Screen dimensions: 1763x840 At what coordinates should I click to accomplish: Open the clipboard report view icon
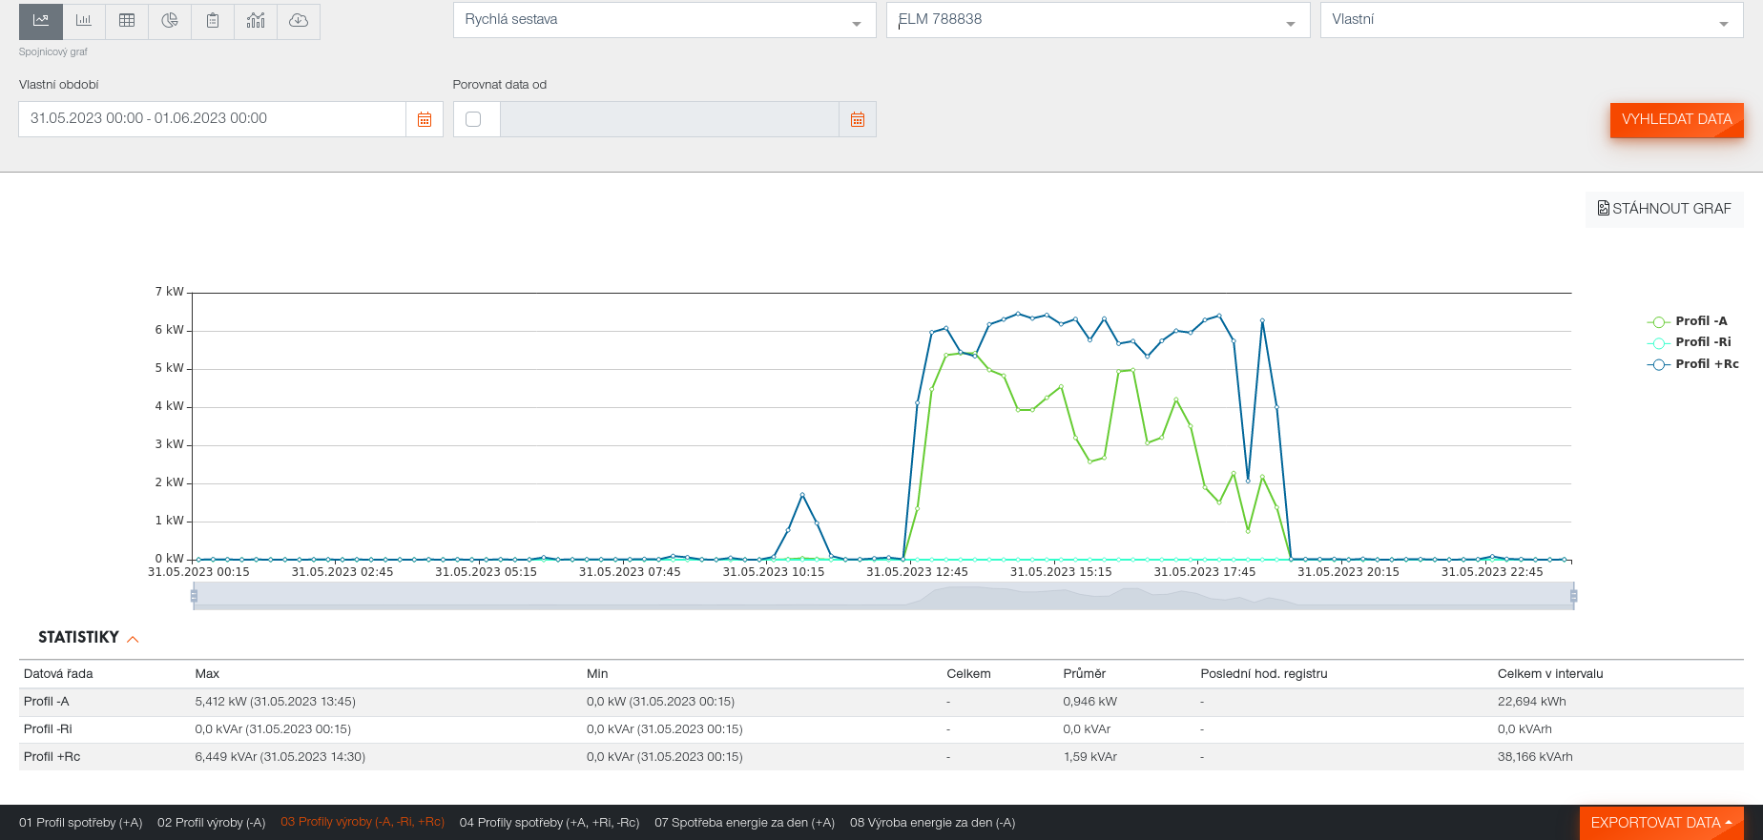coord(213,20)
